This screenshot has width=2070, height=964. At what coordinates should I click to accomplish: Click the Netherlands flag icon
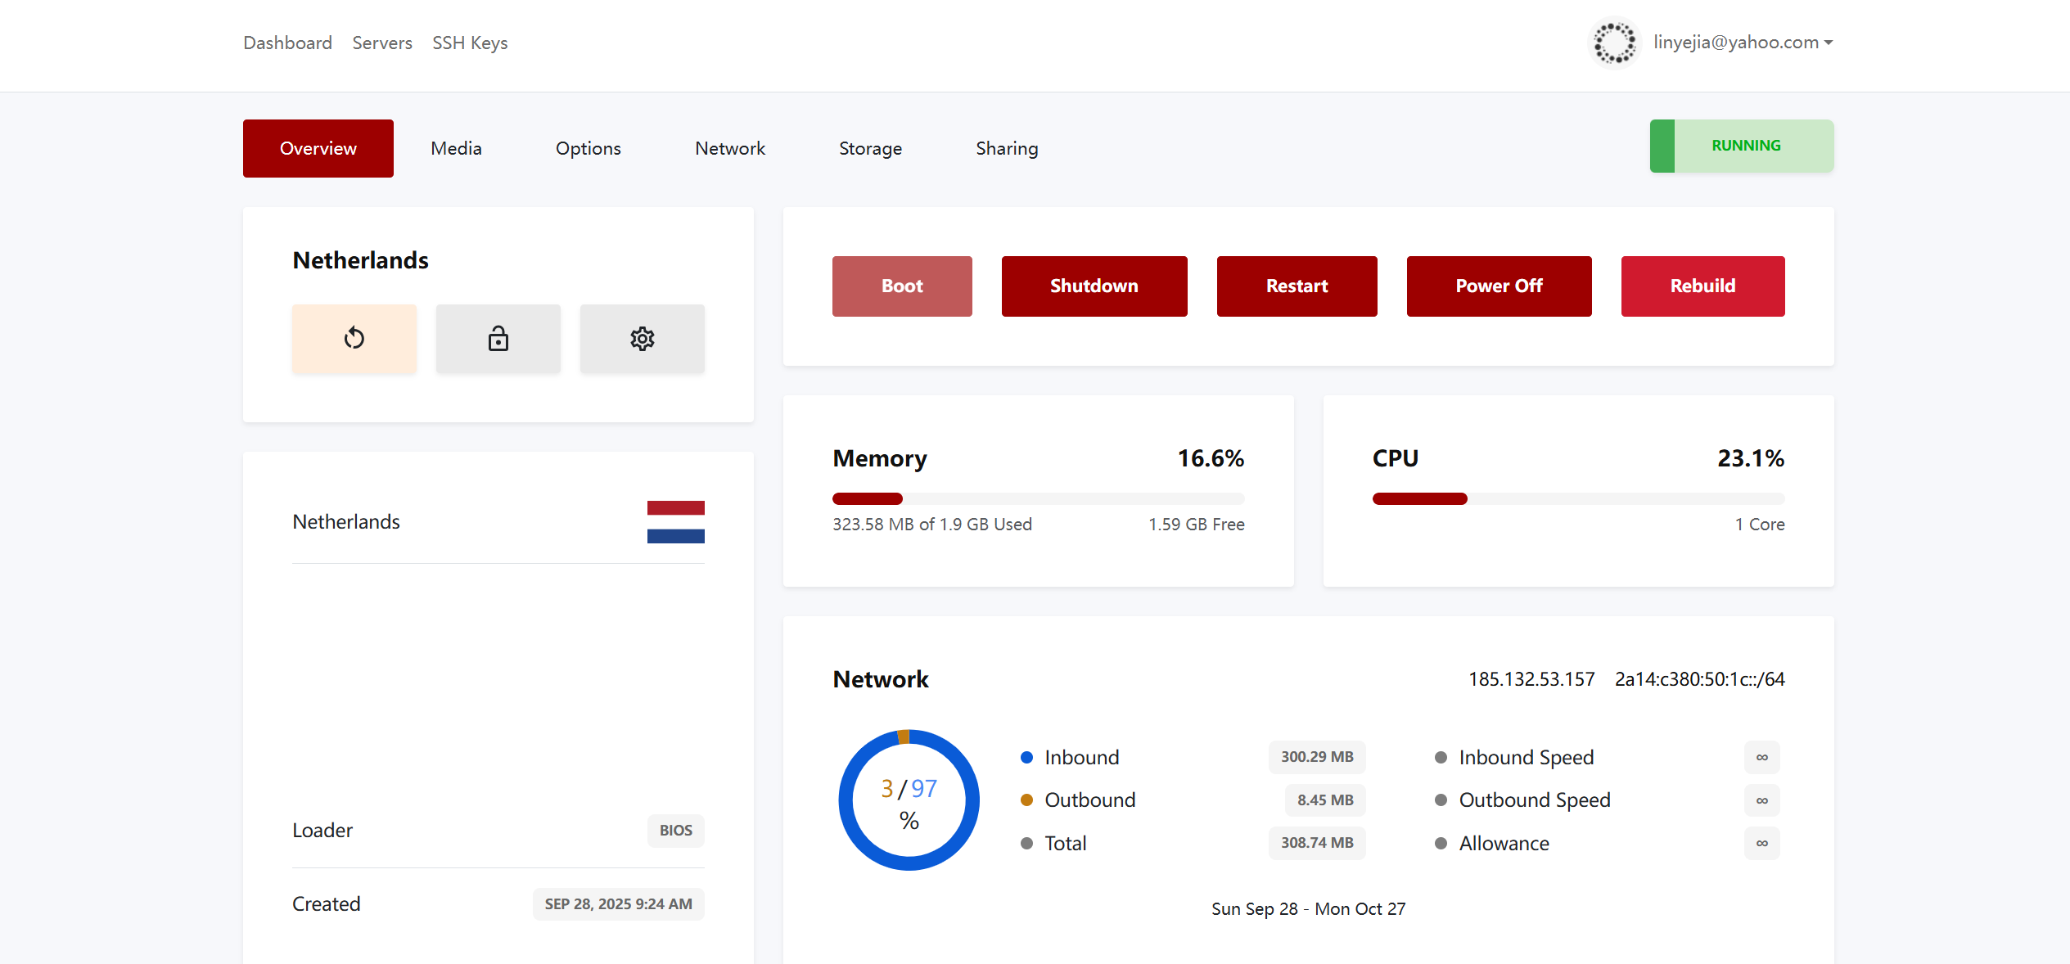click(676, 522)
